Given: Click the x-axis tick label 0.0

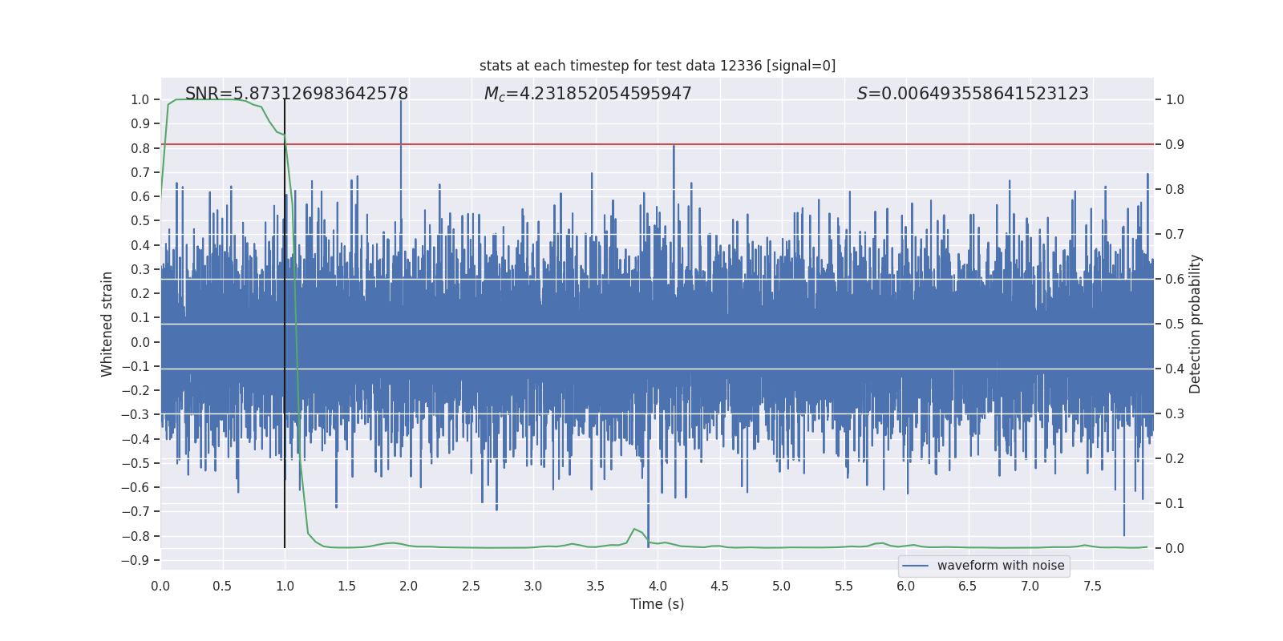Looking at the screenshot, I should coord(160,586).
